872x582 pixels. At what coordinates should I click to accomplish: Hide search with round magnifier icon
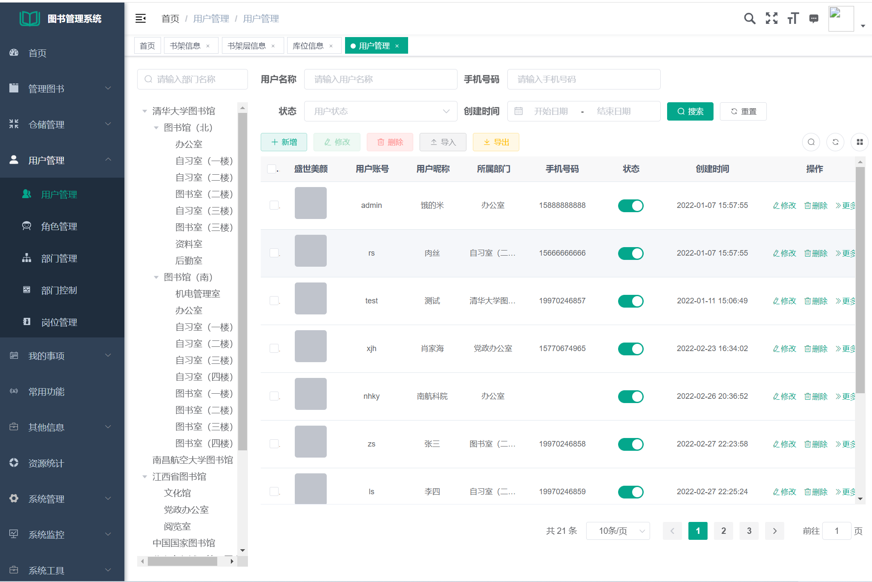[x=811, y=142]
